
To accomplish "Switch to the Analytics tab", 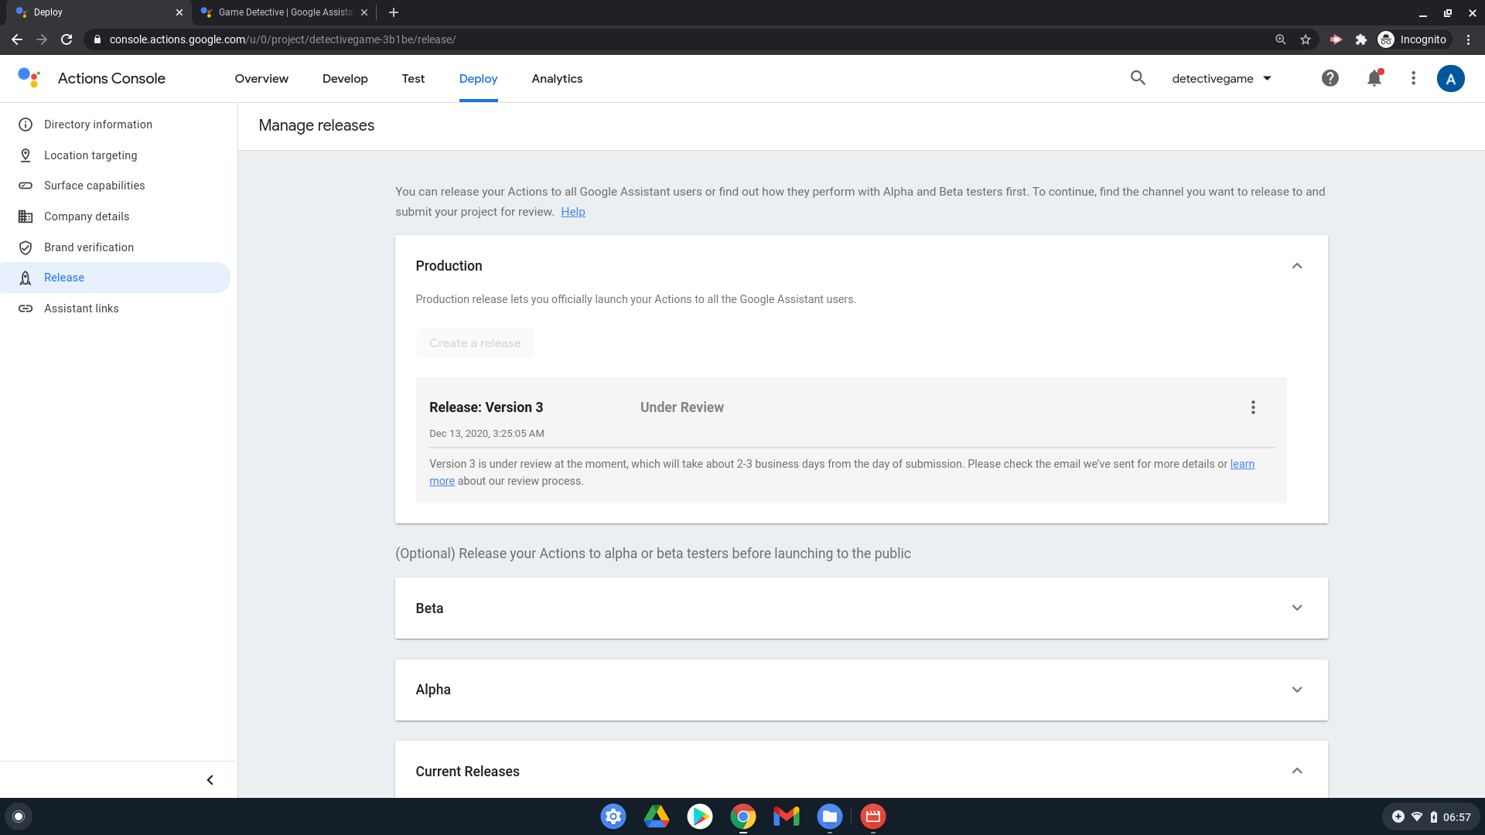I will 557,78.
